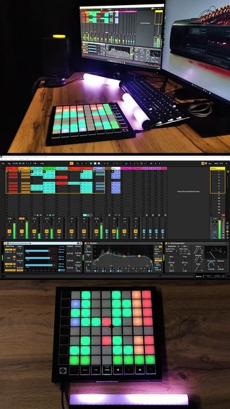230x409 pixels.
Task: Enable the Key map mode switch
Action: tap(210, 164)
